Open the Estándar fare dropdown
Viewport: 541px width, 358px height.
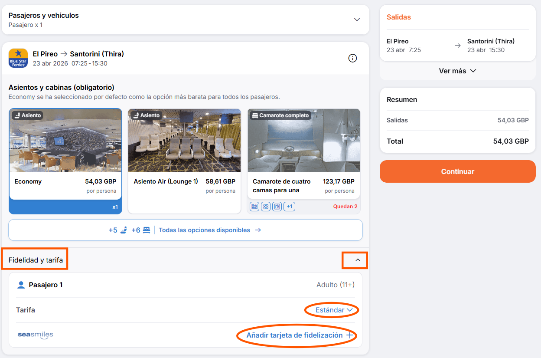(x=334, y=310)
